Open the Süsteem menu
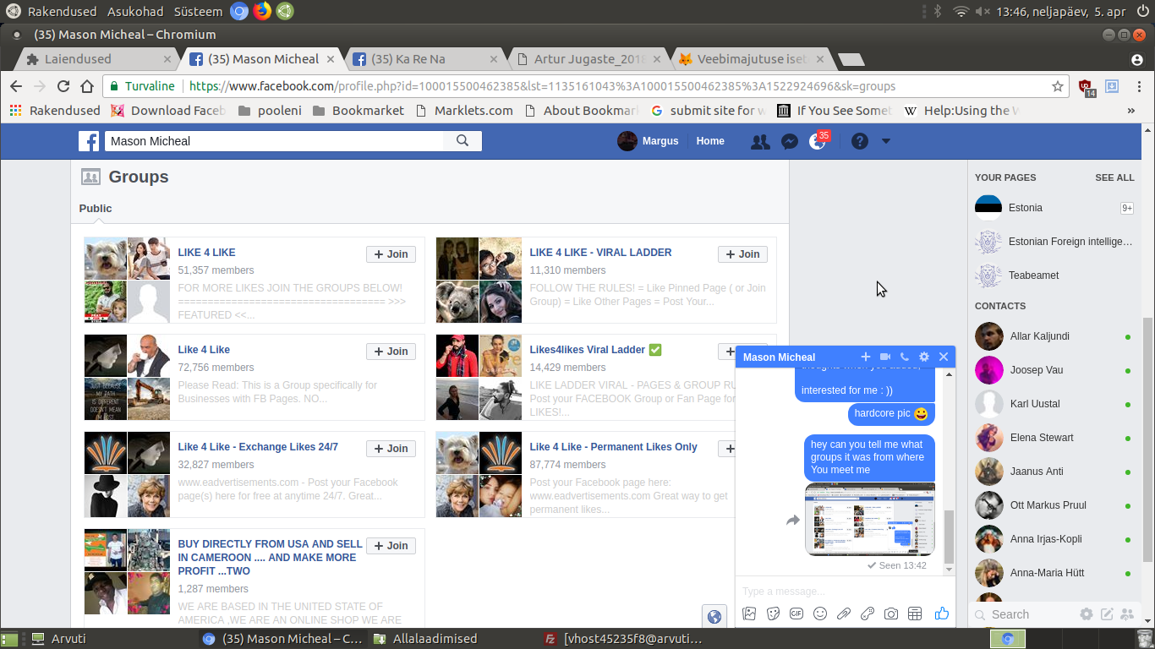The height and width of the screenshot is (649, 1155). coord(198,12)
